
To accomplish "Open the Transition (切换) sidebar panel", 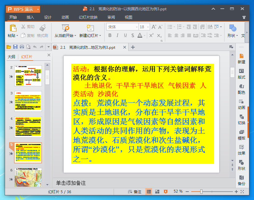I will point(241,120).
